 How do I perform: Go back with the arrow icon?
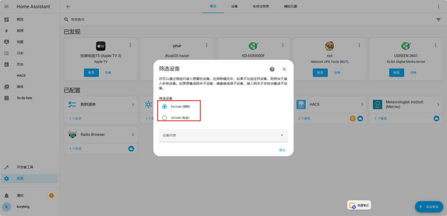(x=68, y=7)
